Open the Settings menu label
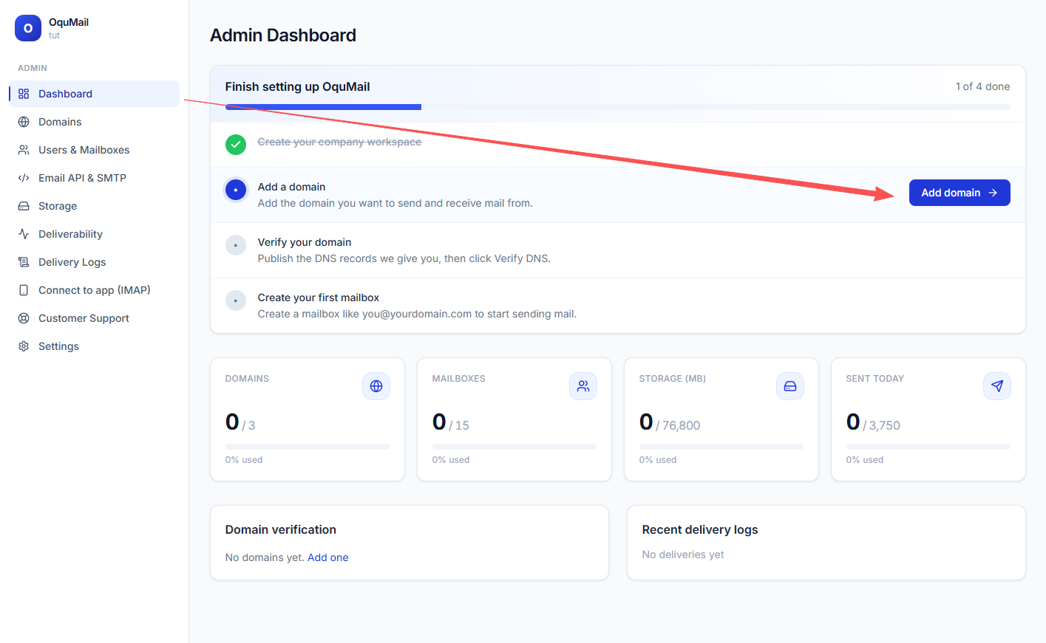1046x643 pixels. (58, 346)
